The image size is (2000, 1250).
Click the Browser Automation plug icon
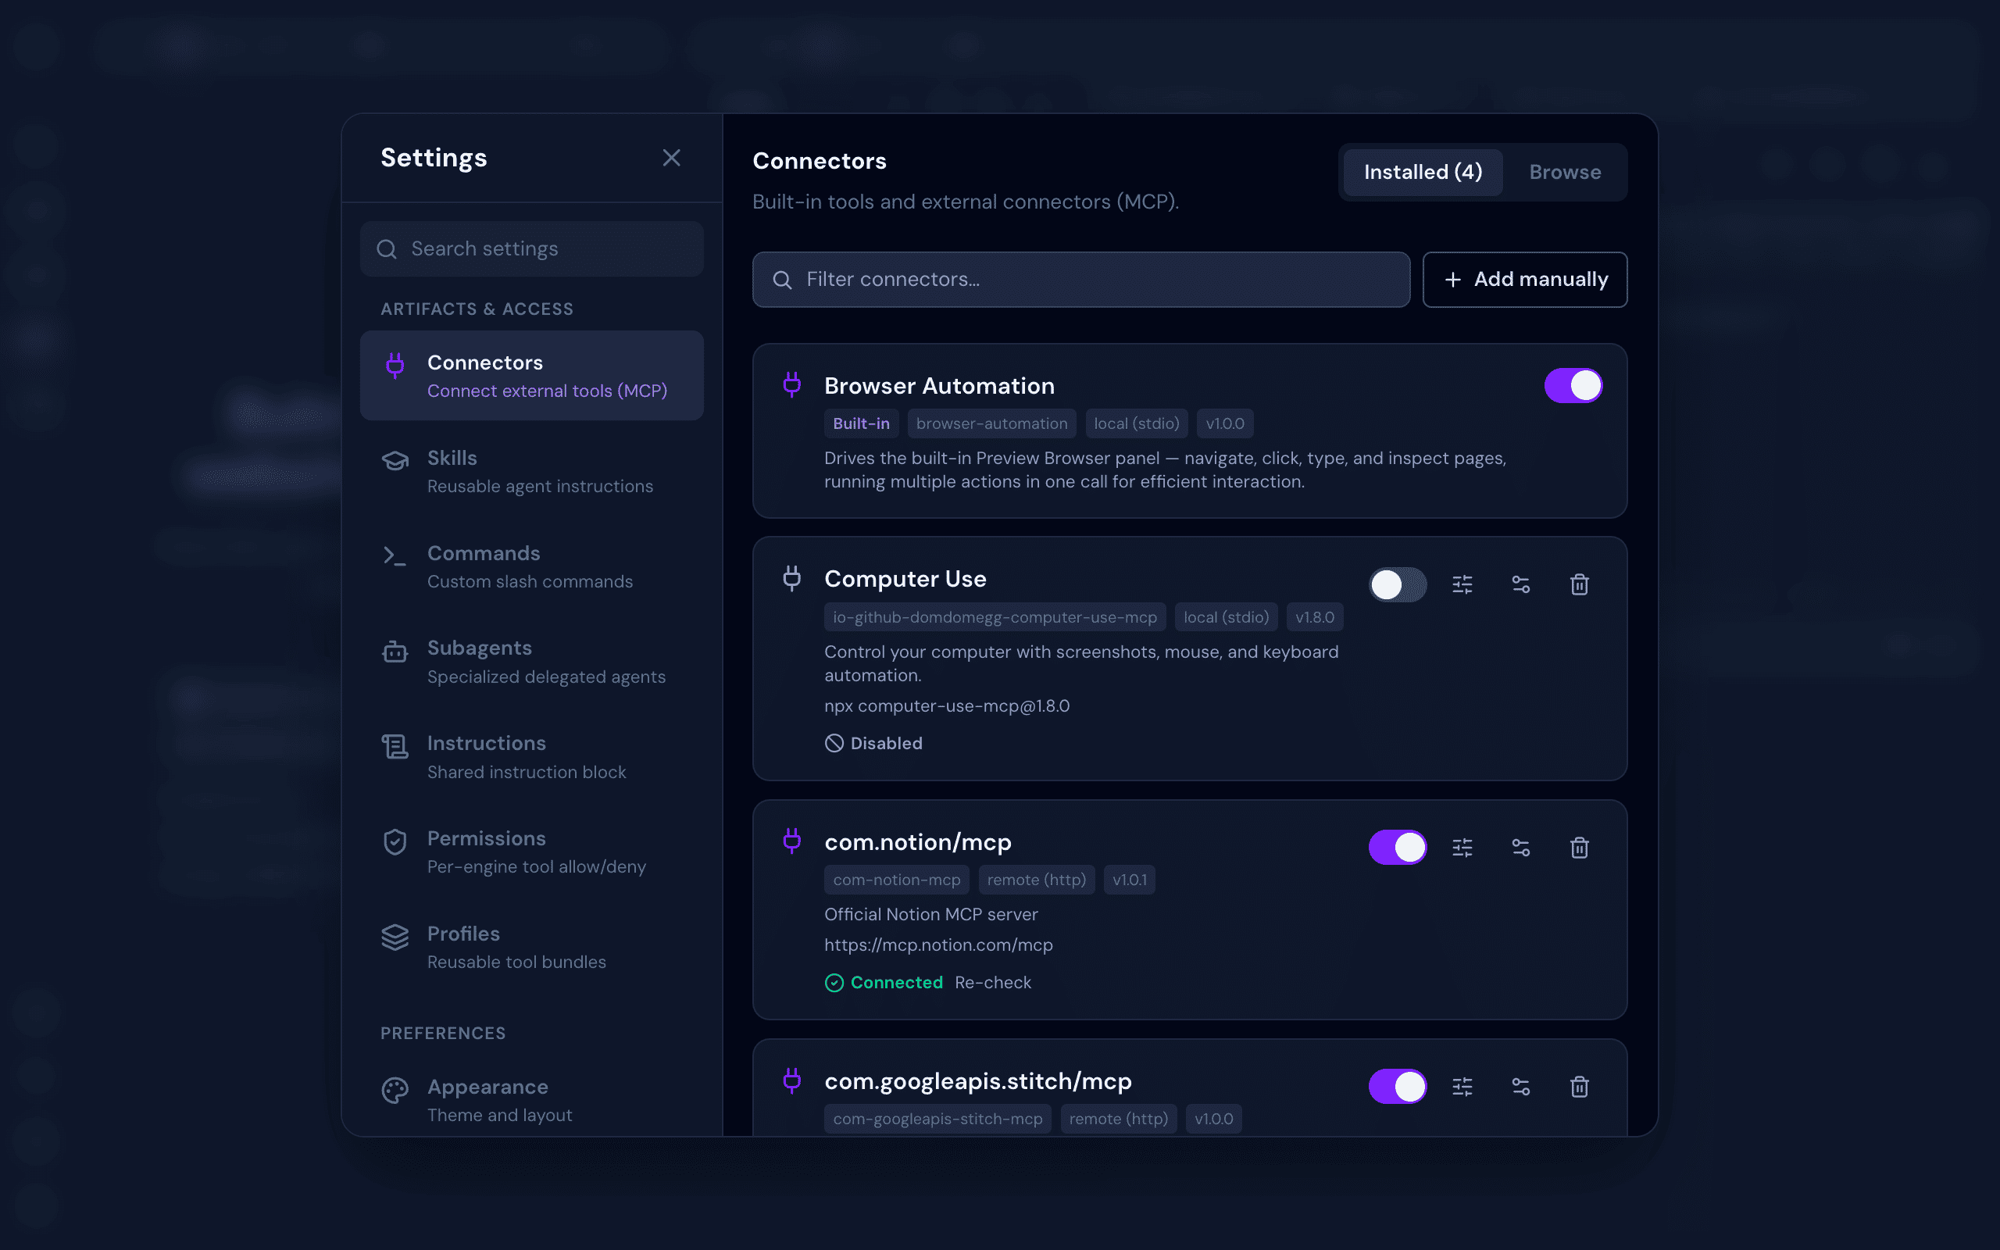pyautogui.click(x=791, y=384)
